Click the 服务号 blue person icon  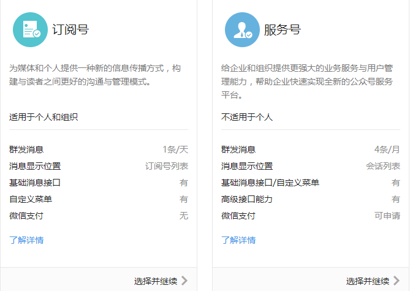243,30
